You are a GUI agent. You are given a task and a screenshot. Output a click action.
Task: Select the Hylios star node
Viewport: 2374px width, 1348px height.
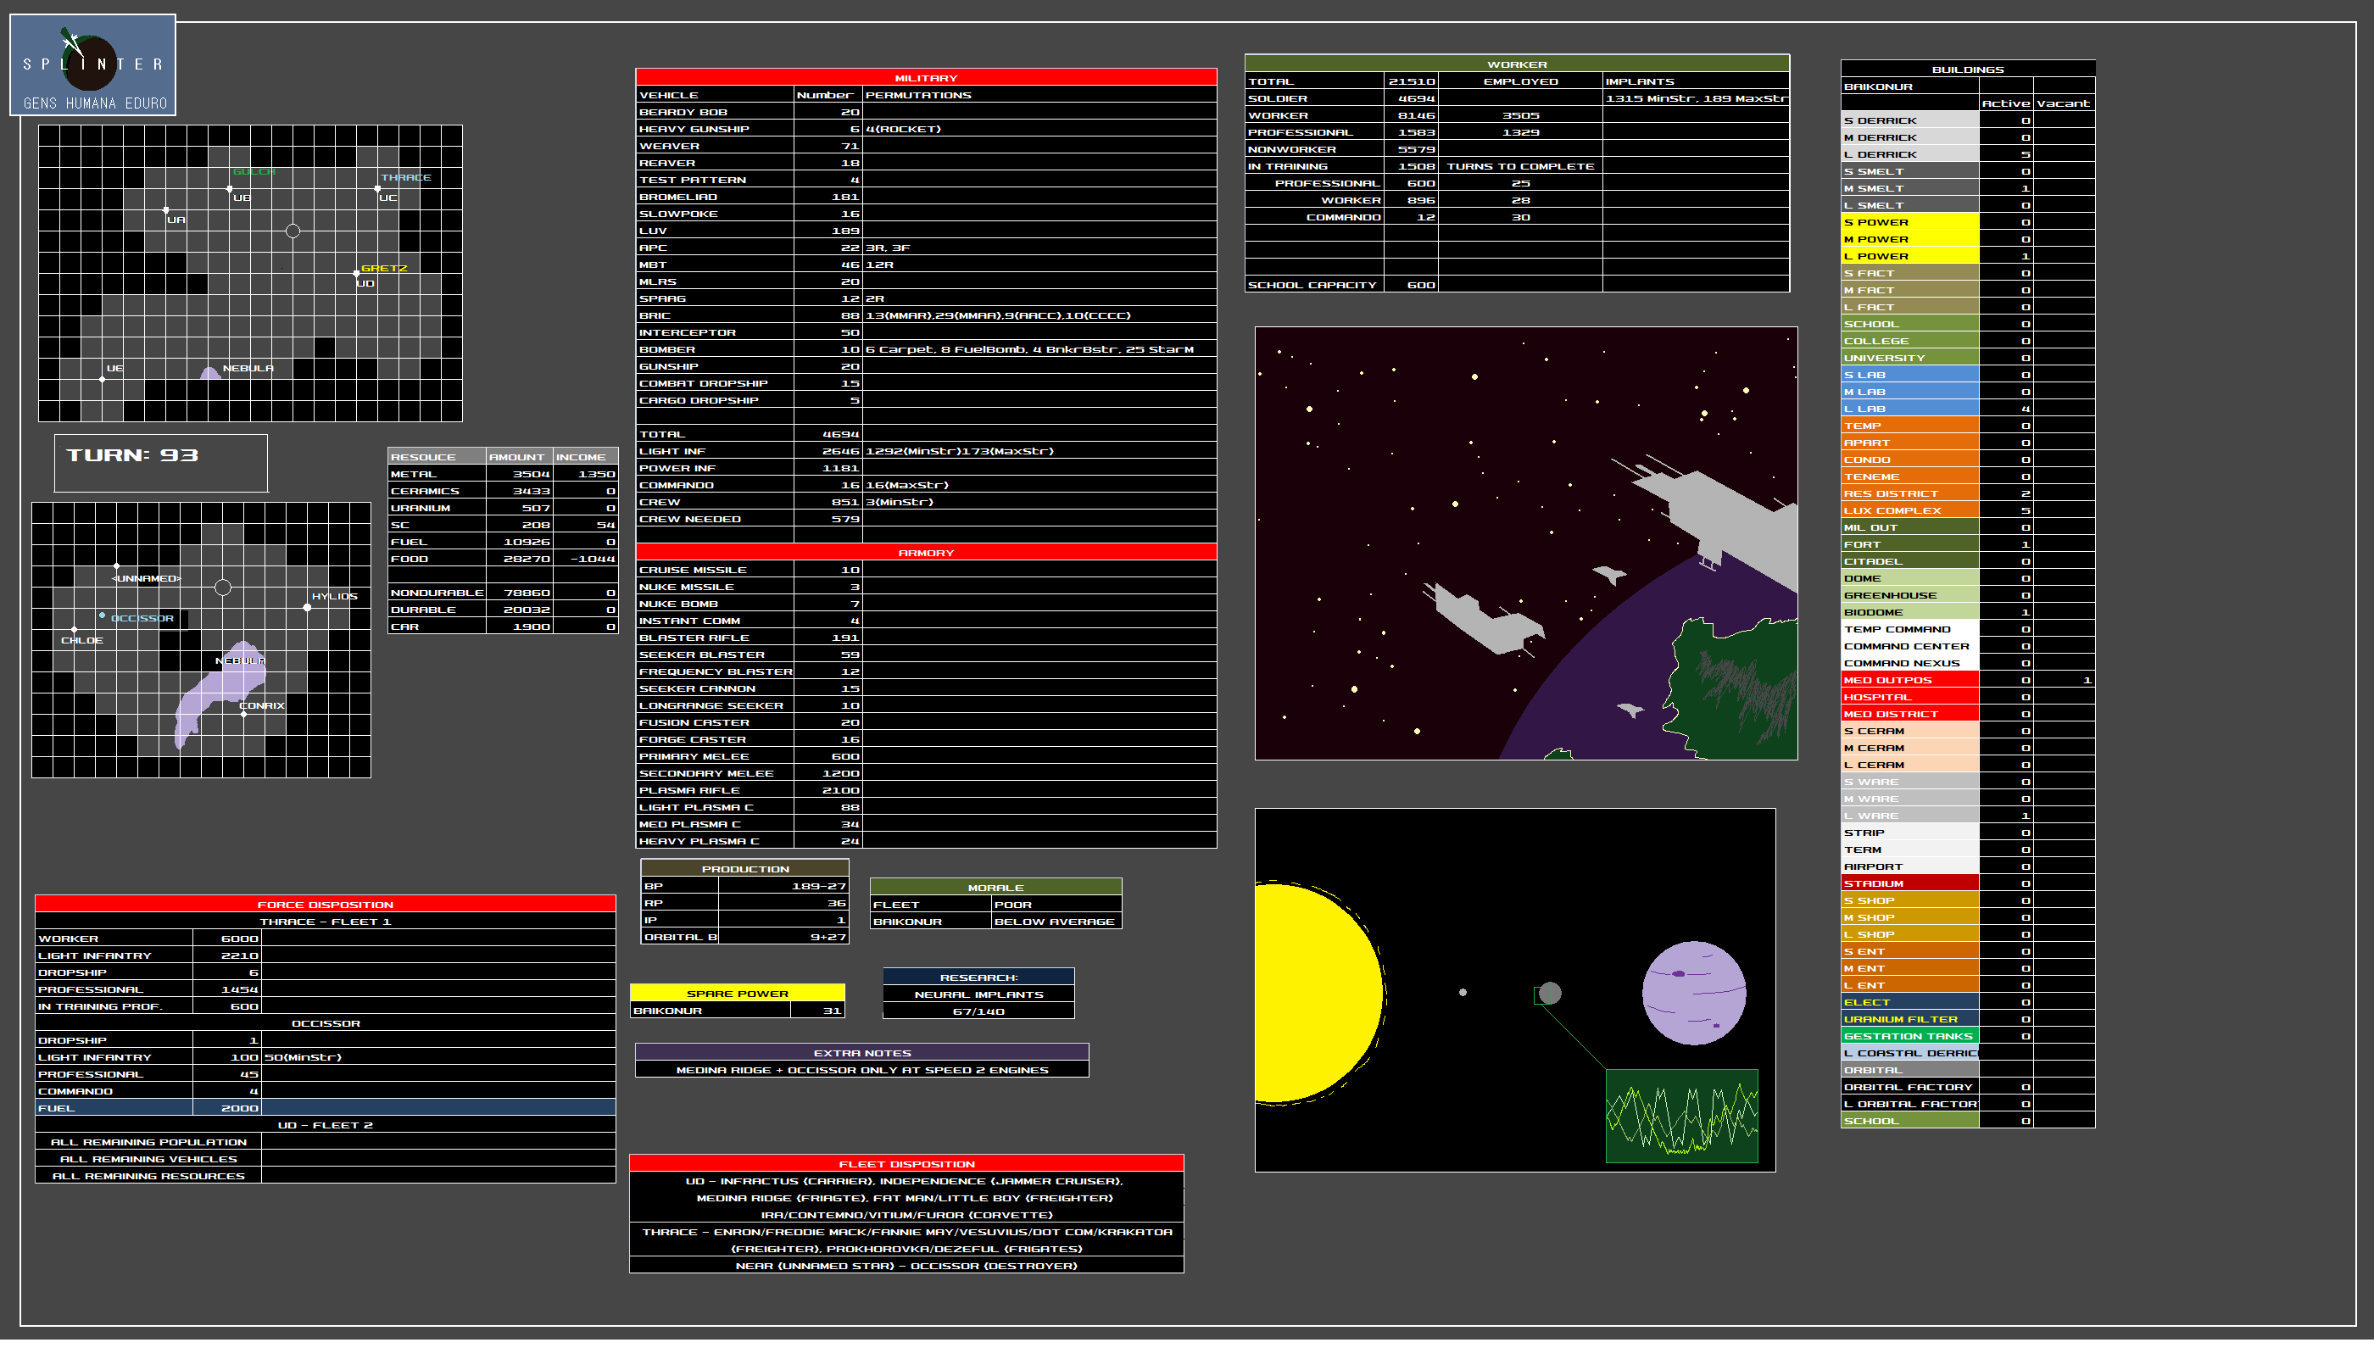pyautogui.click(x=308, y=607)
